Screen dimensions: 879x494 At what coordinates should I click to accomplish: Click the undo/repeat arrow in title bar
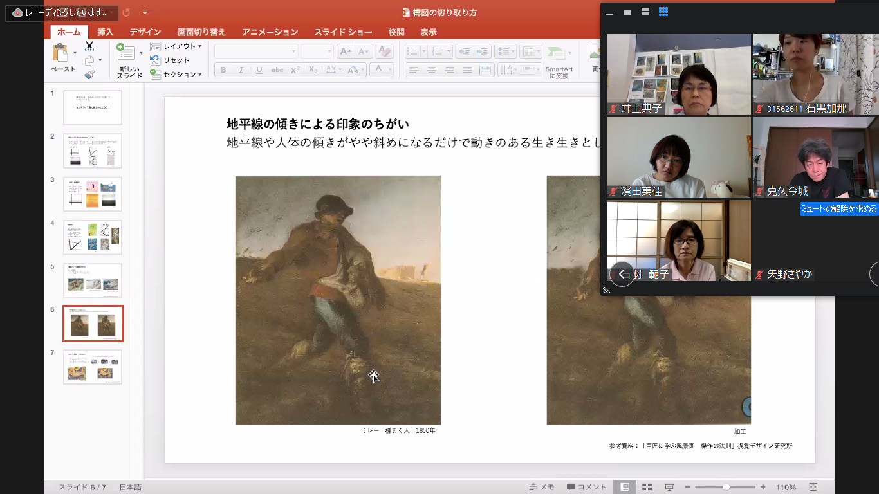click(x=126, y=12)
